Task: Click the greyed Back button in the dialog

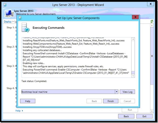Action: click(x=94, y=101)
